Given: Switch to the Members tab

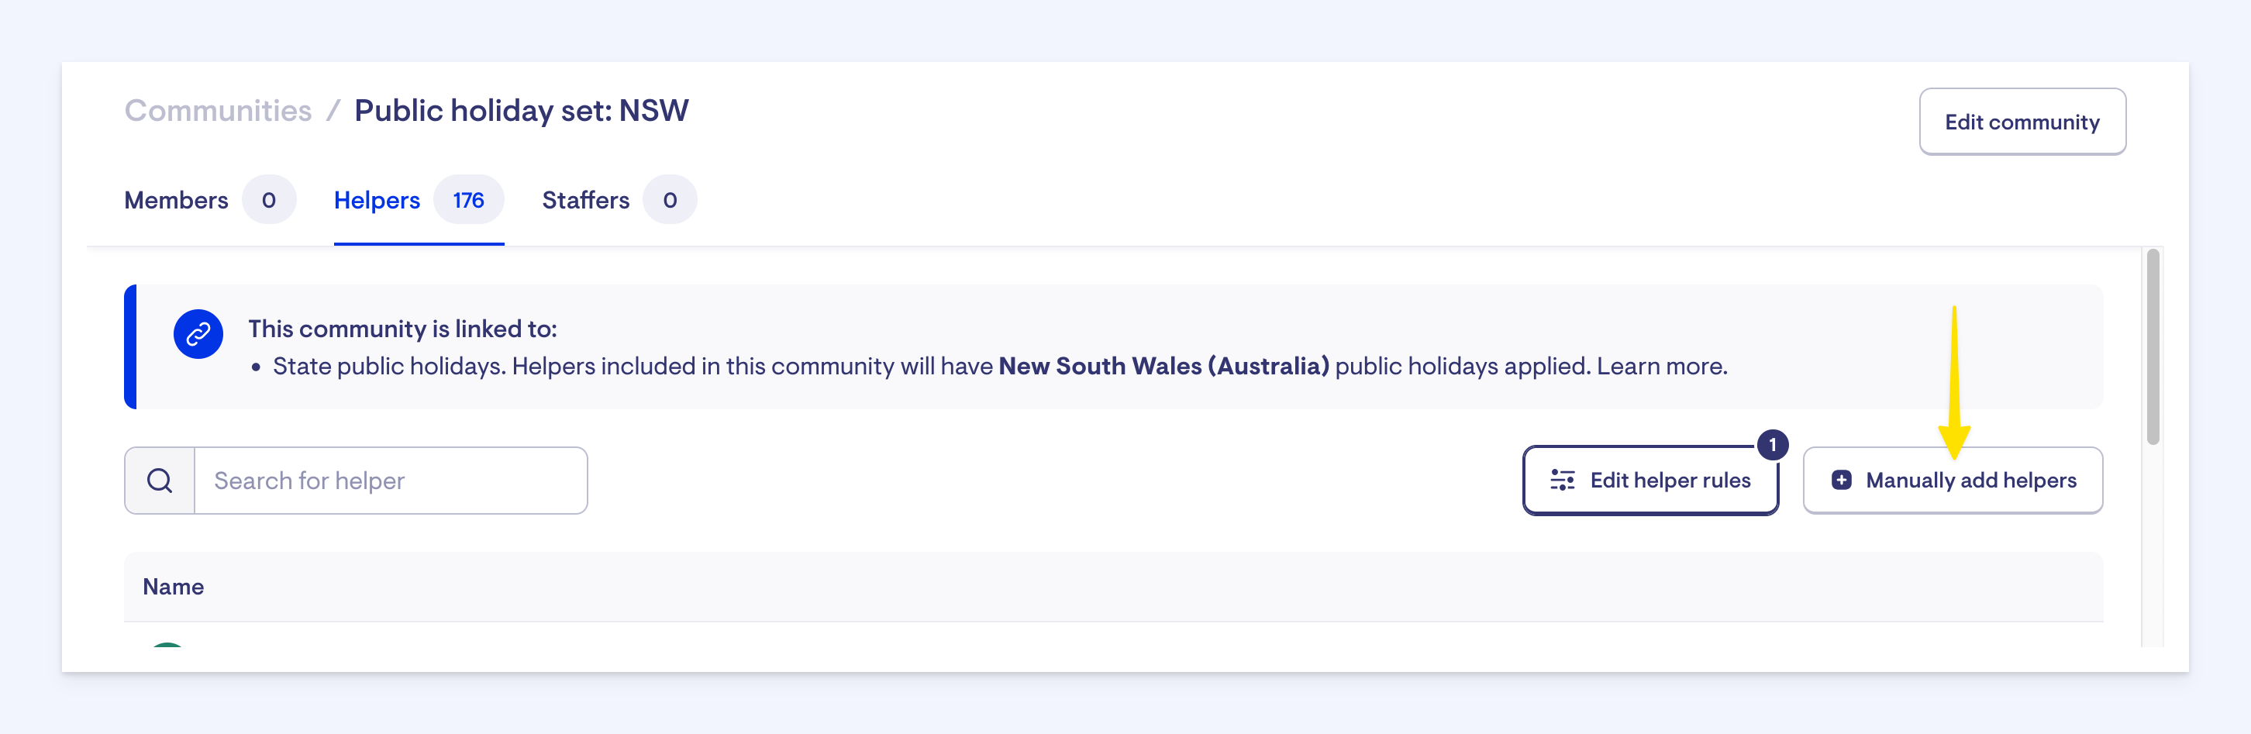Looking at the screenshot, I should click(177, 200).
